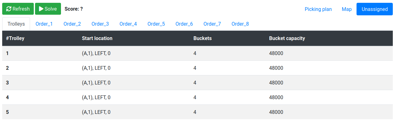Start solving with the Solve button
The height and width of the screenshot is (122, 395).
pos(48,9)
